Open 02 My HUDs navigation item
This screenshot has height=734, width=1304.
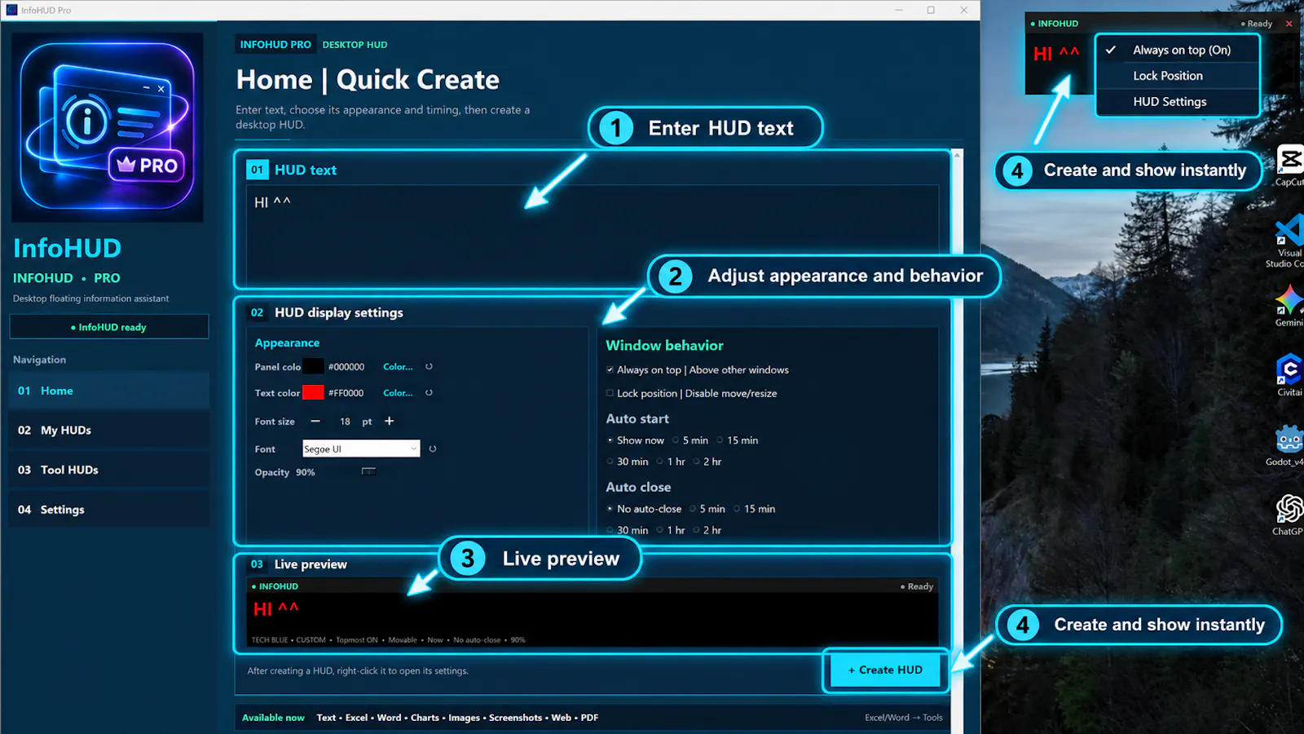pyautogui.click(x=109, y=430)
